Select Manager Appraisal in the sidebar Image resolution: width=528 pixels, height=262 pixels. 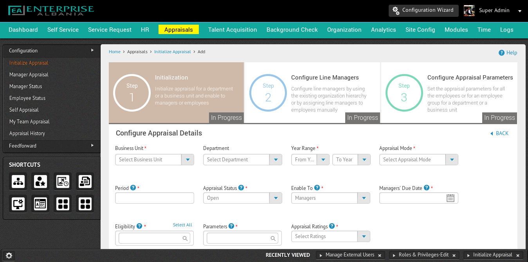[29, 74]
